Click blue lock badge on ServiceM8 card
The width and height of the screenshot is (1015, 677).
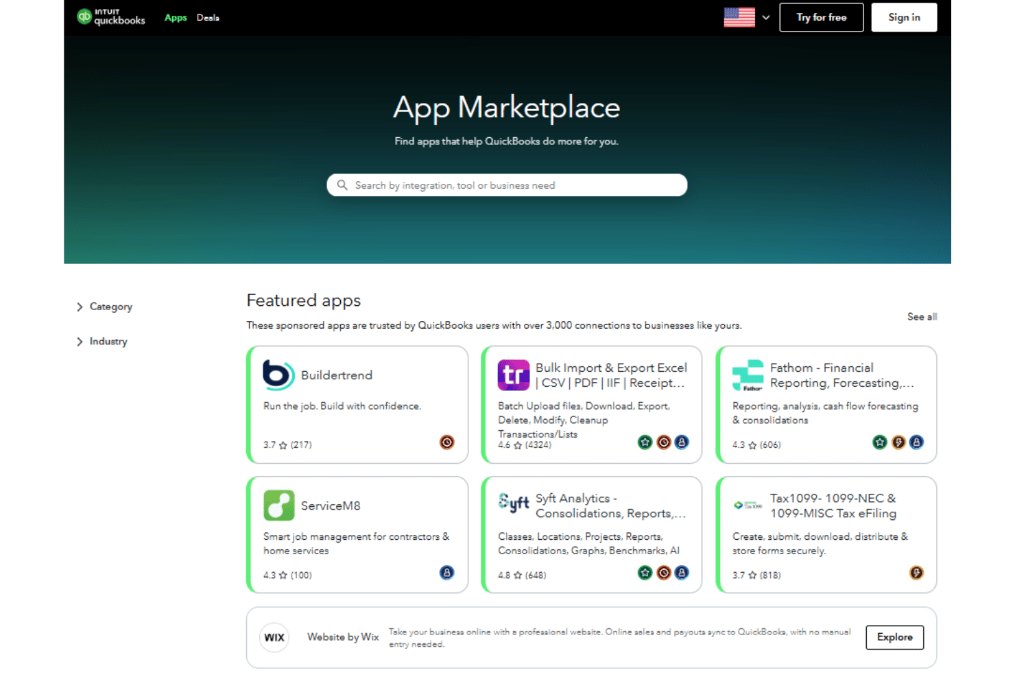[x=447, y=573]
